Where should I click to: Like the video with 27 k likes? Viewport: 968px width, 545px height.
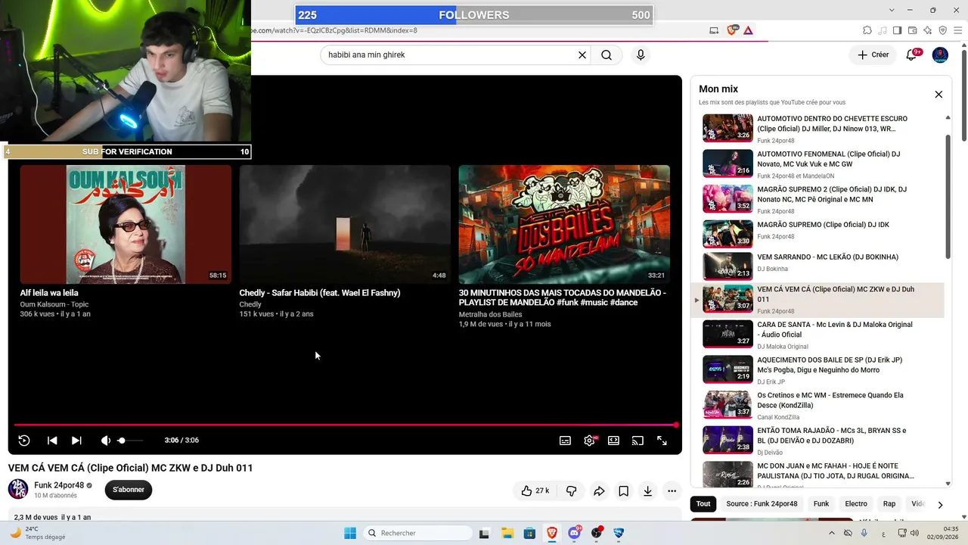(535, 491)
